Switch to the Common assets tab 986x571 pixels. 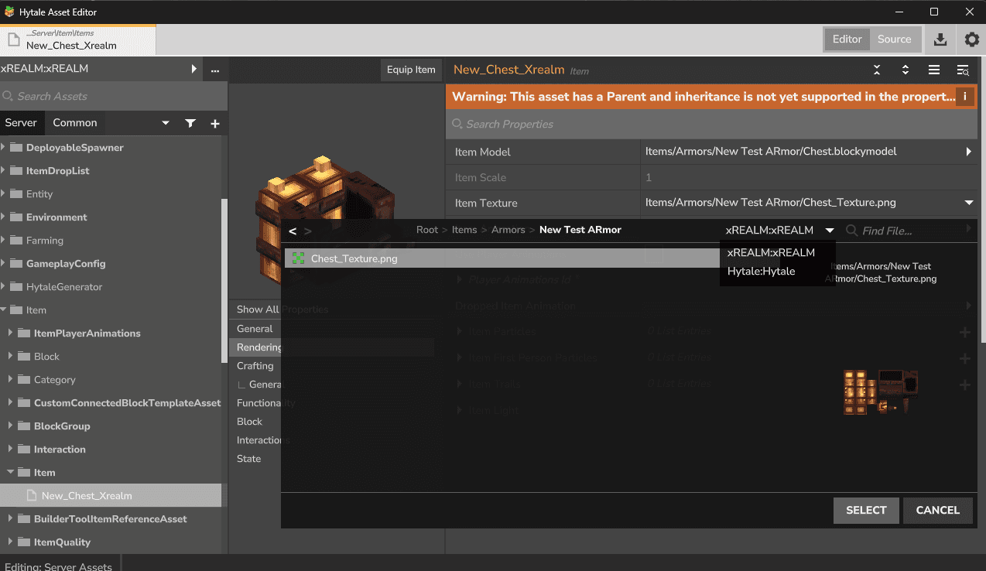75,123
